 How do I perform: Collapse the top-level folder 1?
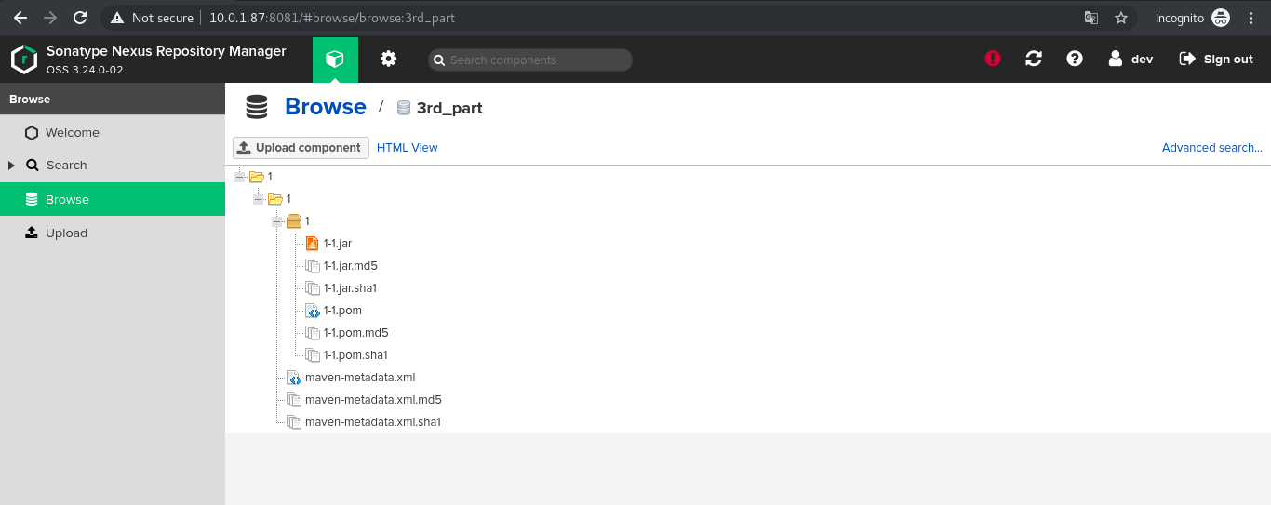[x=239, y=176]
